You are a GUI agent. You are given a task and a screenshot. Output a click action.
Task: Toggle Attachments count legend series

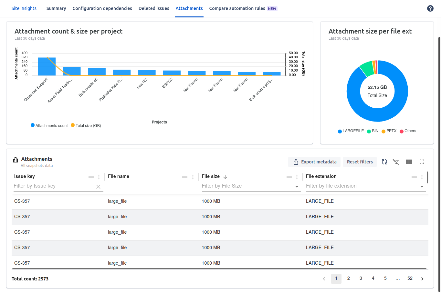point(49,125)
